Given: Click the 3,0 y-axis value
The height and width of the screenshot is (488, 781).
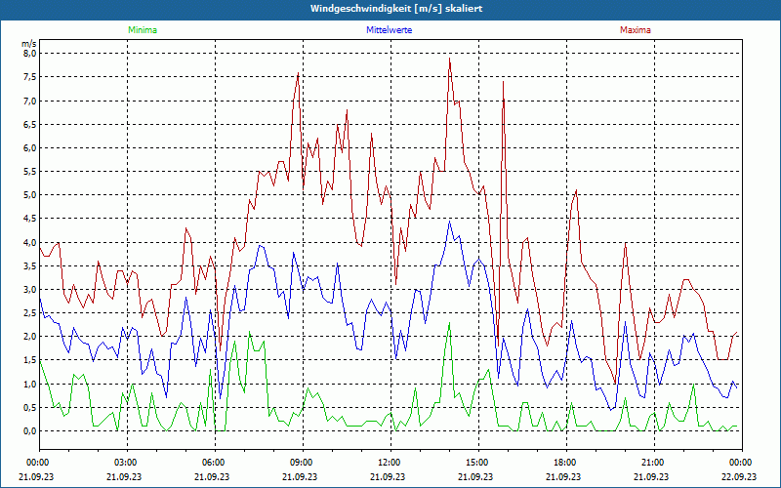Looking at the screenshot, I should (x=30, y=290).
